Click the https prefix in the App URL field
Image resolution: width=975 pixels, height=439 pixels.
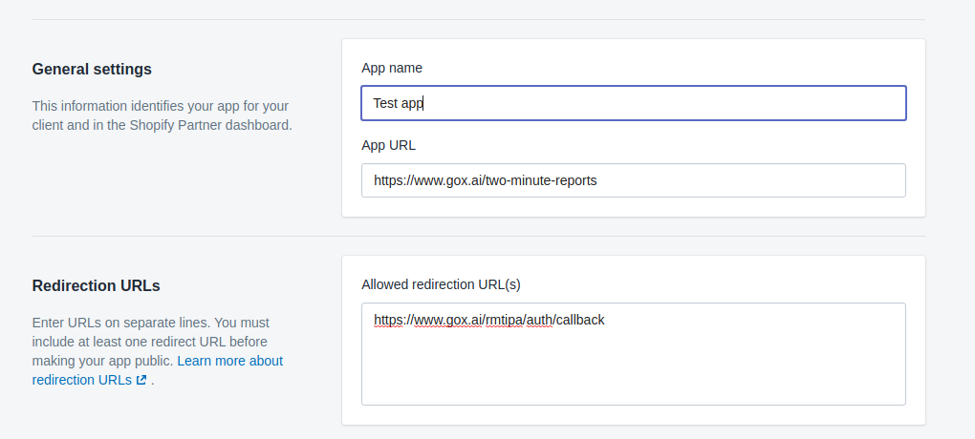click(x=386, y=180)
